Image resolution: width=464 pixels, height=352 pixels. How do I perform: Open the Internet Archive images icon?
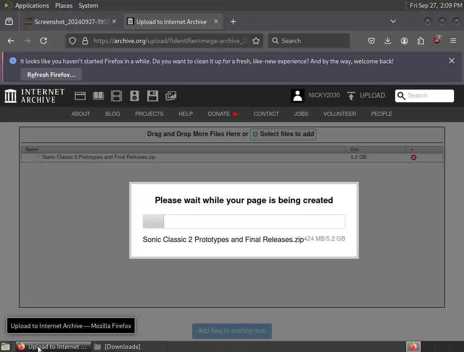(x=171, y=96)
